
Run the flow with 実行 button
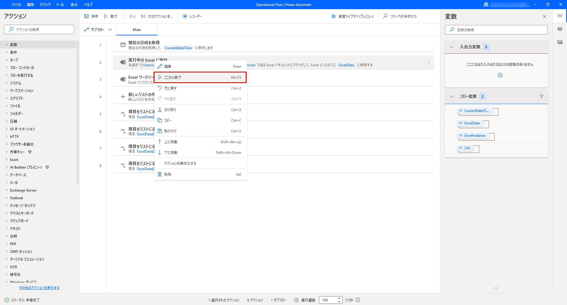tap(110, 16)
